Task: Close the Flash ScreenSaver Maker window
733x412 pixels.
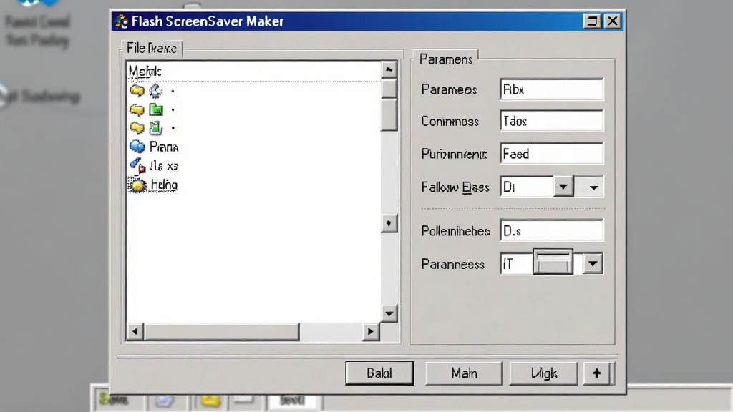Action: pos(613,21)
